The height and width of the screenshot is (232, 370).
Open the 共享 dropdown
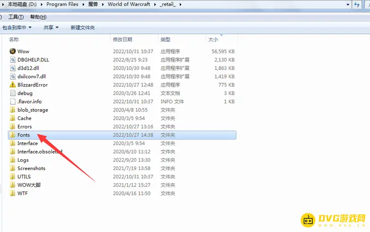click(x=51, y=28)
